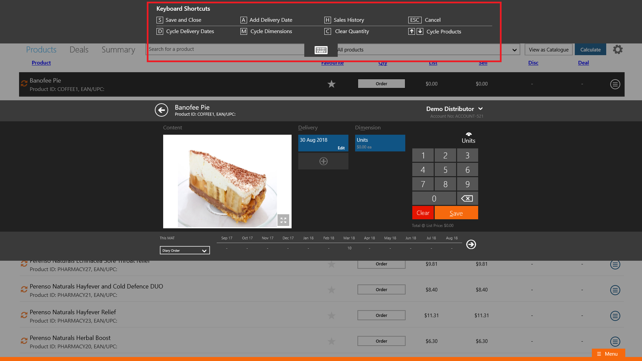Click the back arrow beside Banofee Pie
Viewport: 642px width, 361px height.
(162, 110)
